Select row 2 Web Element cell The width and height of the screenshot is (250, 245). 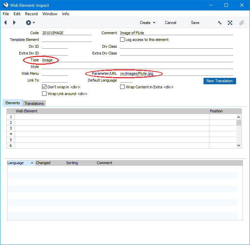[112, 122]
